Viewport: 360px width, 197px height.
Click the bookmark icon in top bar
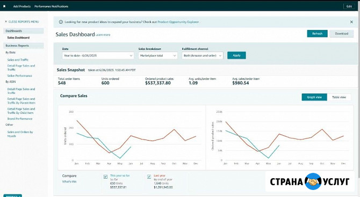pyautogui.click(x=4, y=6)
